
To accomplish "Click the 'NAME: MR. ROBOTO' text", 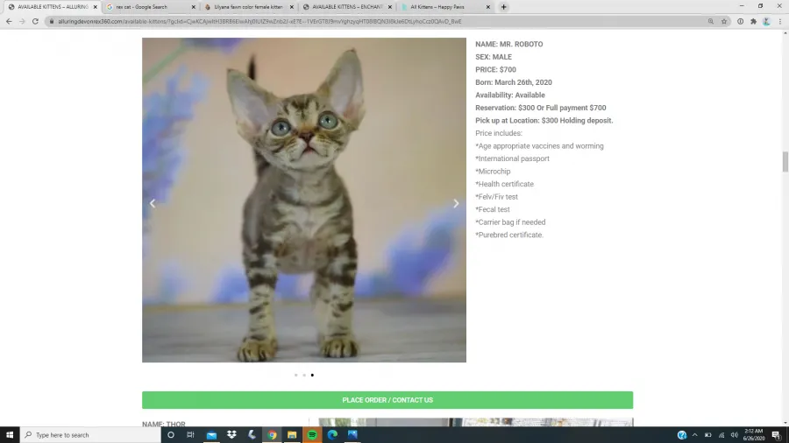I will (508, 44).
